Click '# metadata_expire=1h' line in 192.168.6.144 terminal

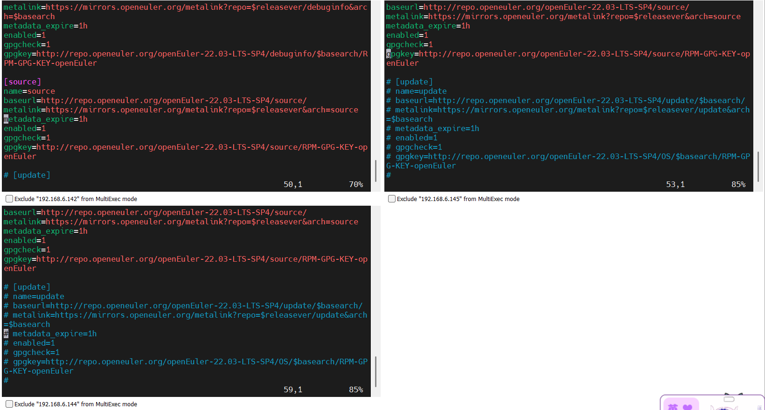click(50, 334)
